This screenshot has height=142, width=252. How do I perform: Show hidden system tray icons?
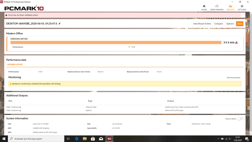tap(218, 139)
